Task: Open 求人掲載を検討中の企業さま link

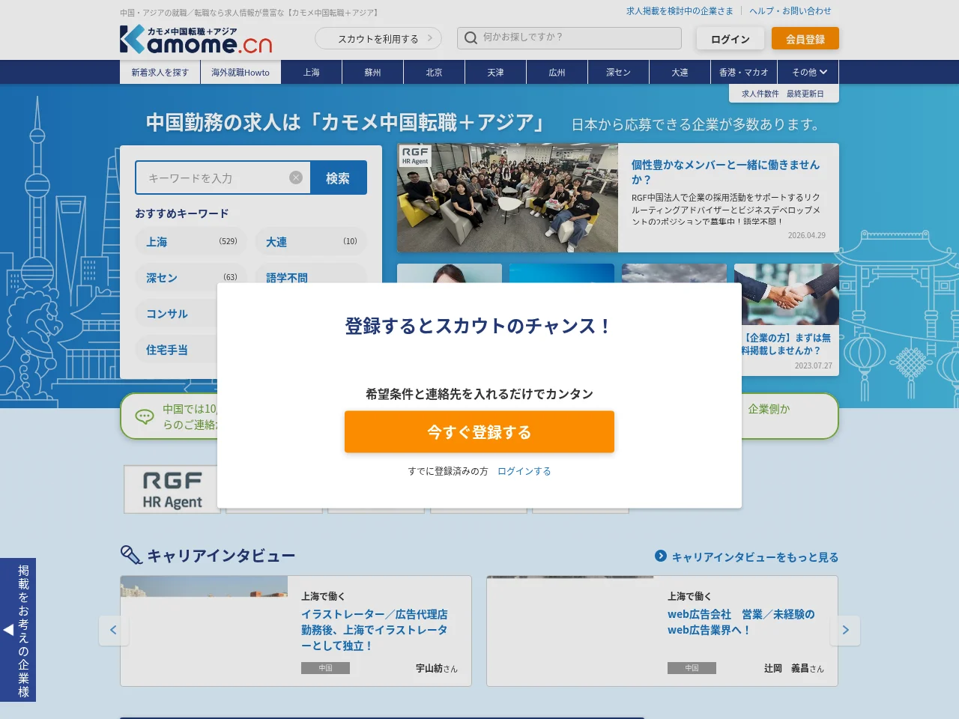Action: point(680,11)
